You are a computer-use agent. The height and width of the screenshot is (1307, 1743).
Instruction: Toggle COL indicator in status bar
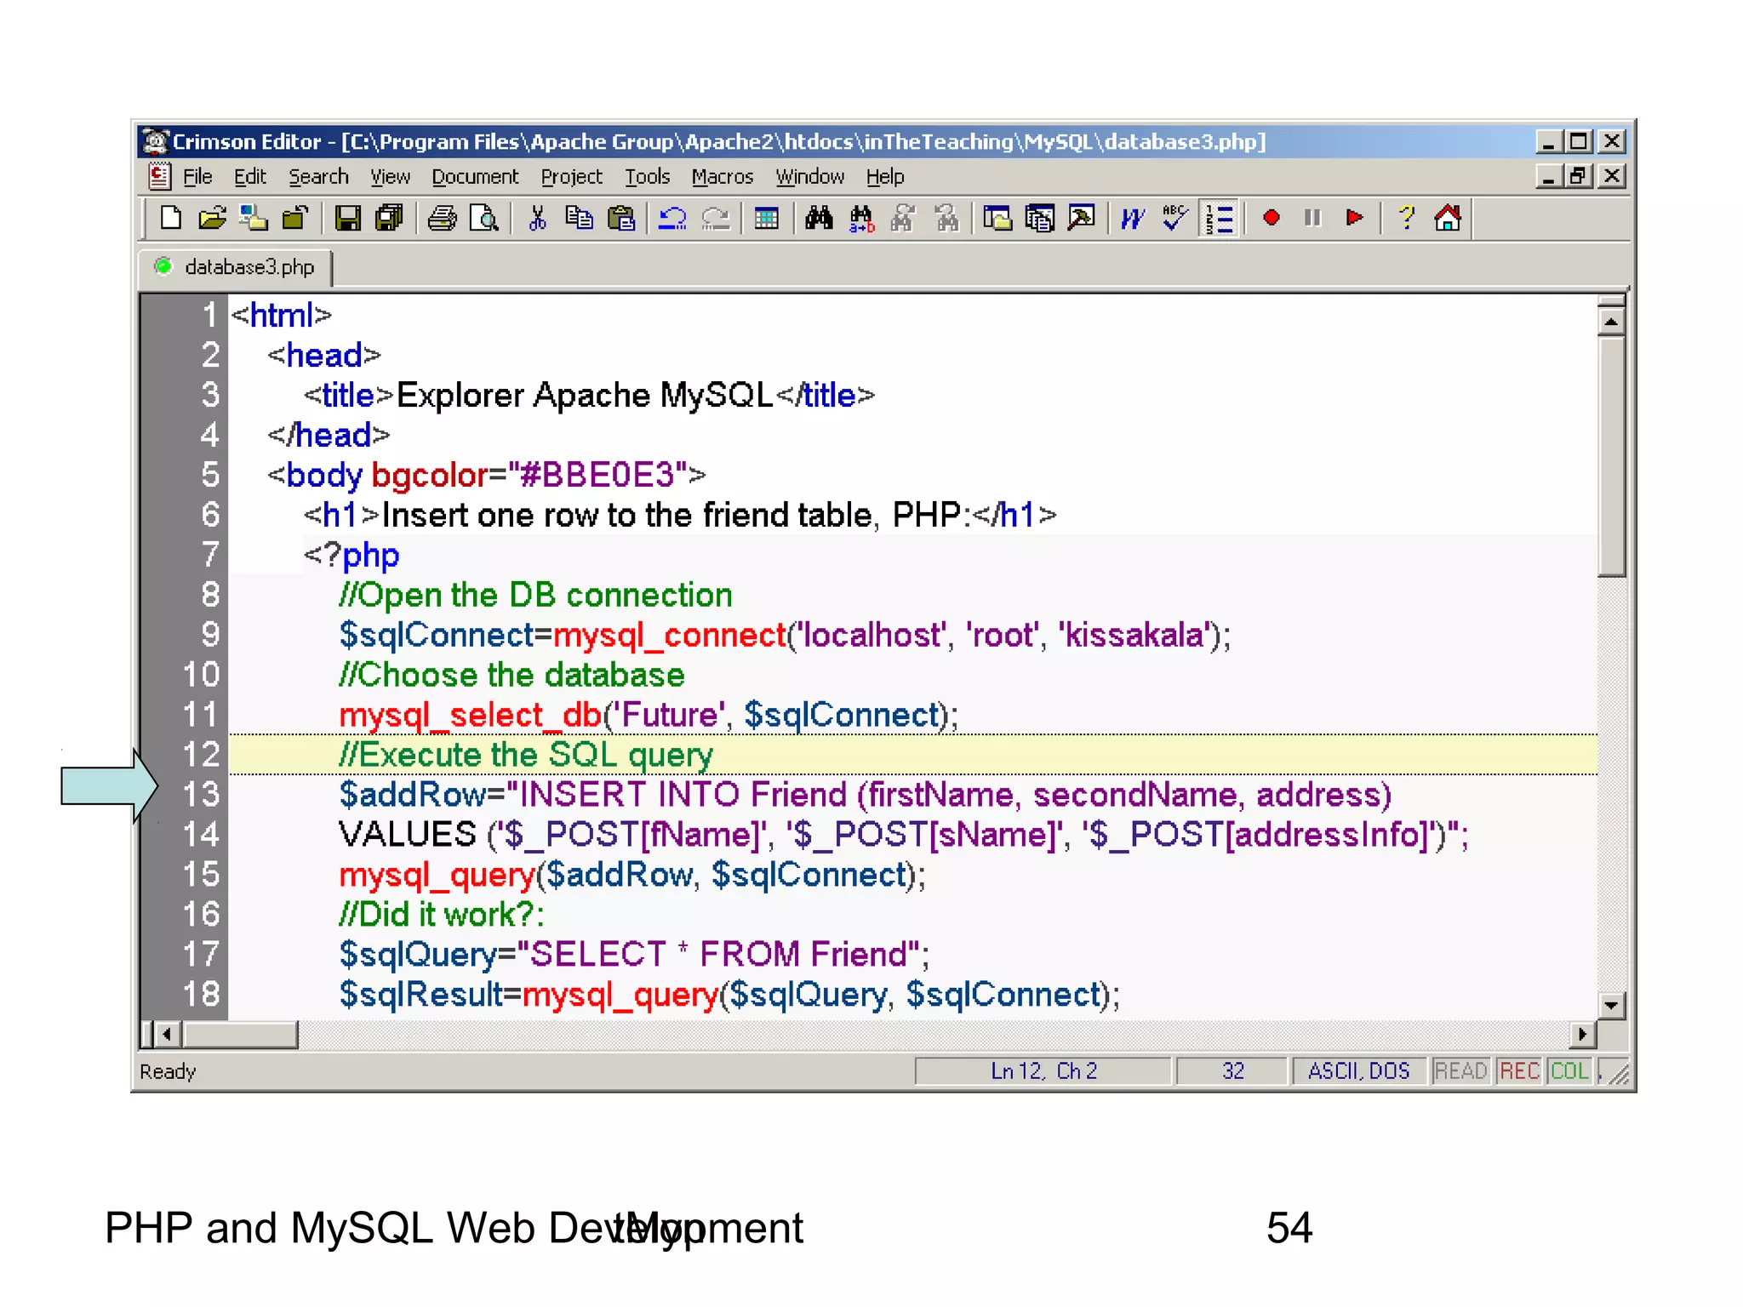[1569, 1070]
